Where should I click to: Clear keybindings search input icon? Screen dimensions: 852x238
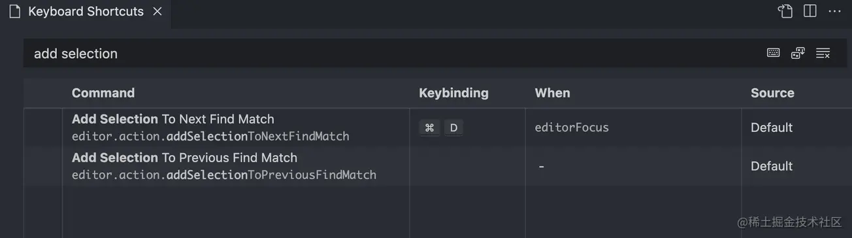(823, 53)
